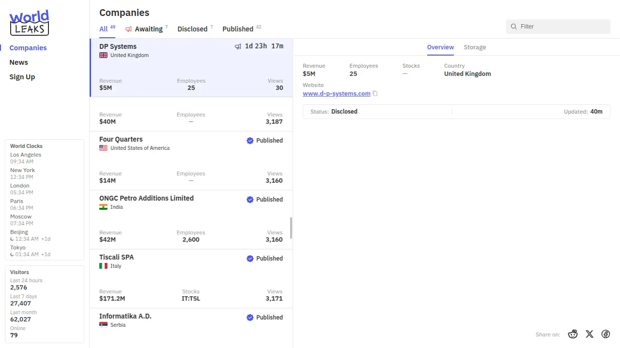Go to News in the sidebar
Screen dimensions: 620x348
pos(19,62)
